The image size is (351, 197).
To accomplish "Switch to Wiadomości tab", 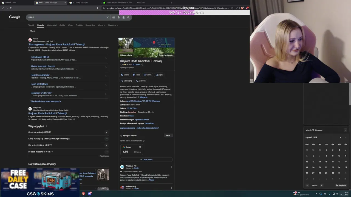I will point(52,25).
